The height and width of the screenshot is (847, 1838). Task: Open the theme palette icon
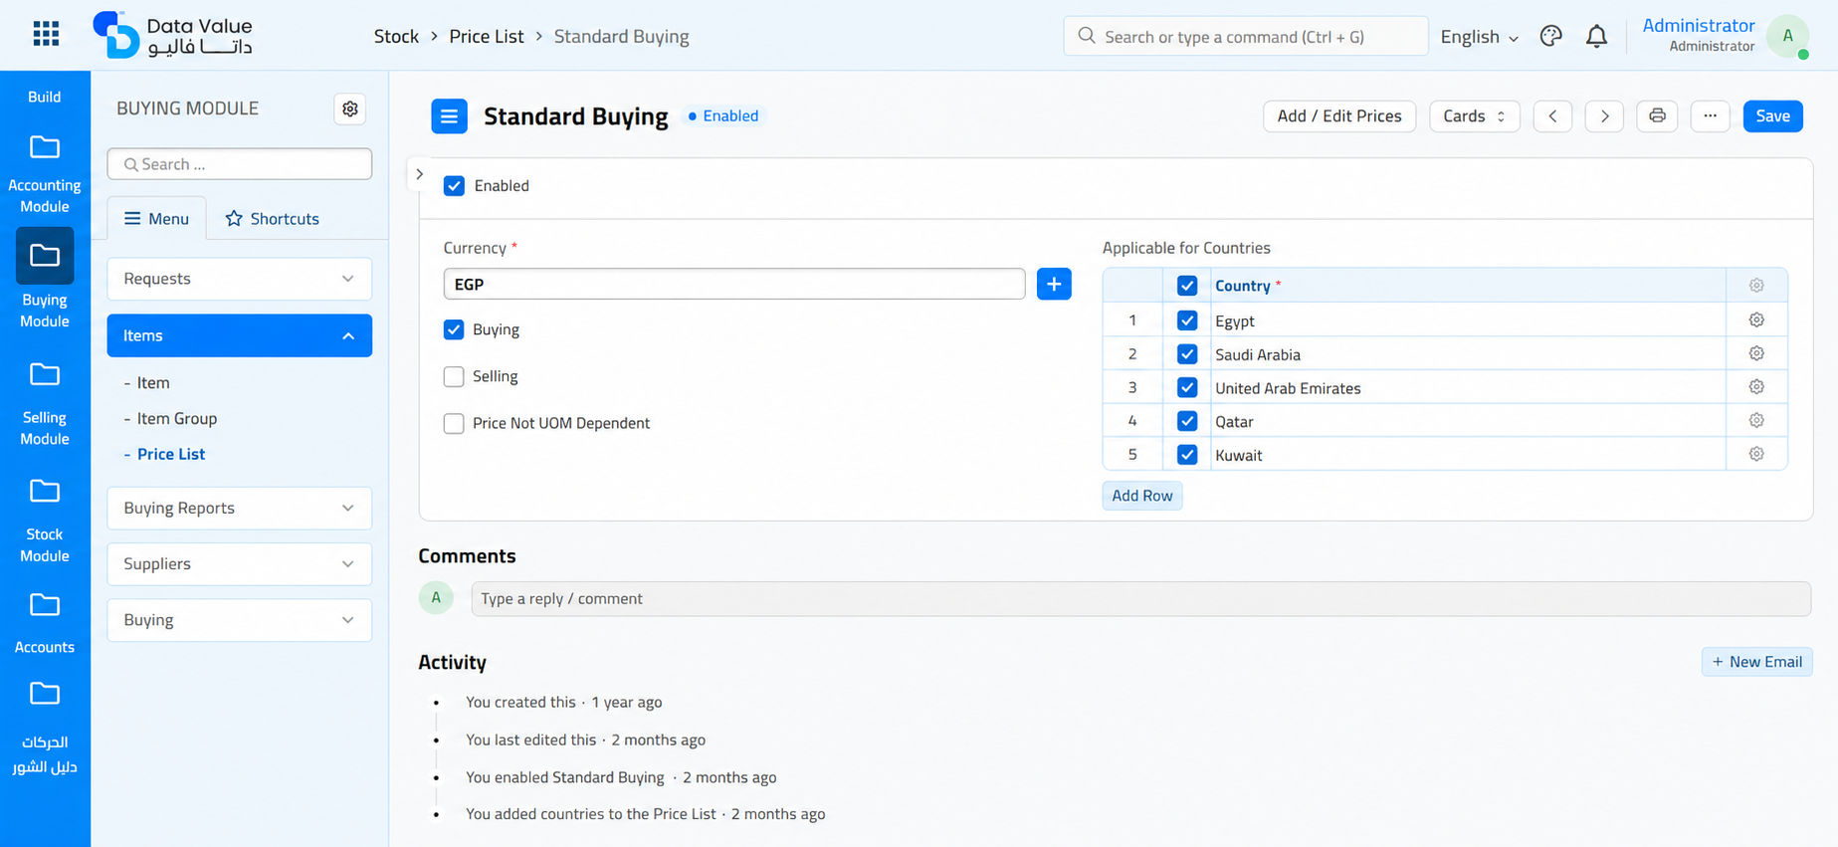click(1550, 36)
